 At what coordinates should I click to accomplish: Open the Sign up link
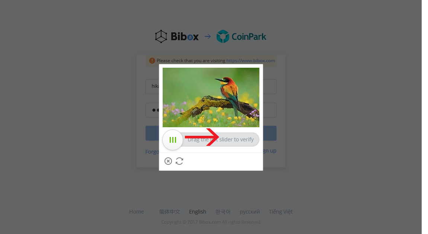pyautogui.click(x=270, y=151)
